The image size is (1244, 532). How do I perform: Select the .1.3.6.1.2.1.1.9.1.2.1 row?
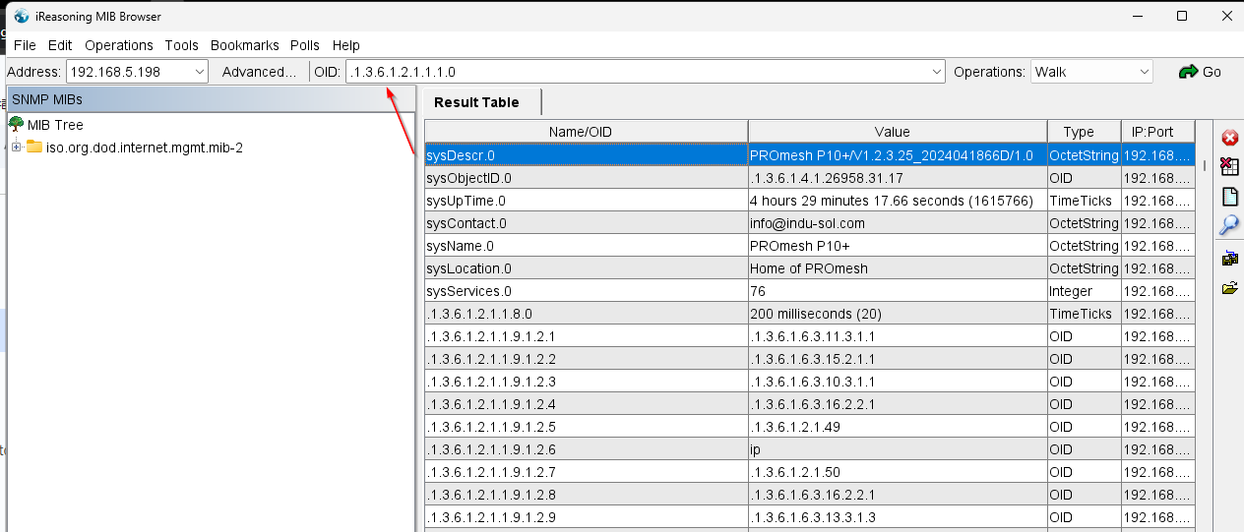coord(810,336)
